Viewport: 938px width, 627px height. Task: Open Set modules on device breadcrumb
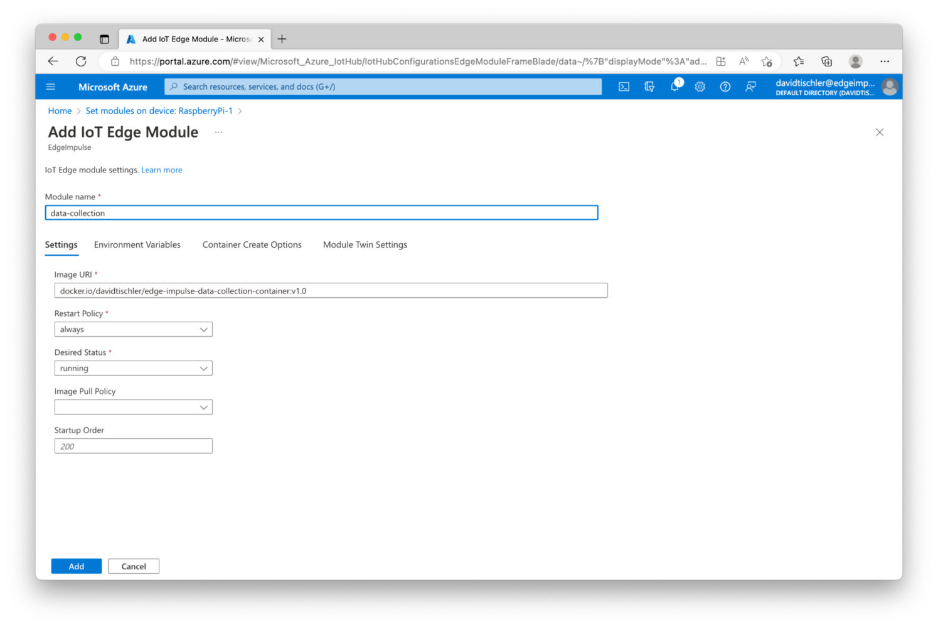coord(159,111)
